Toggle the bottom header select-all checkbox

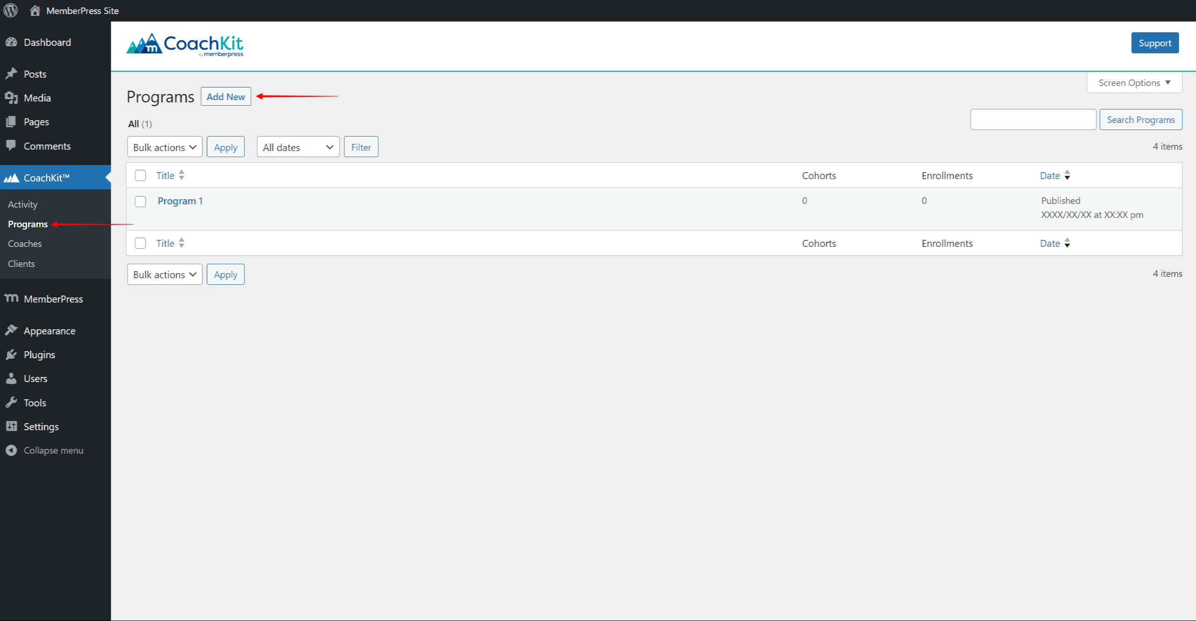141,243
